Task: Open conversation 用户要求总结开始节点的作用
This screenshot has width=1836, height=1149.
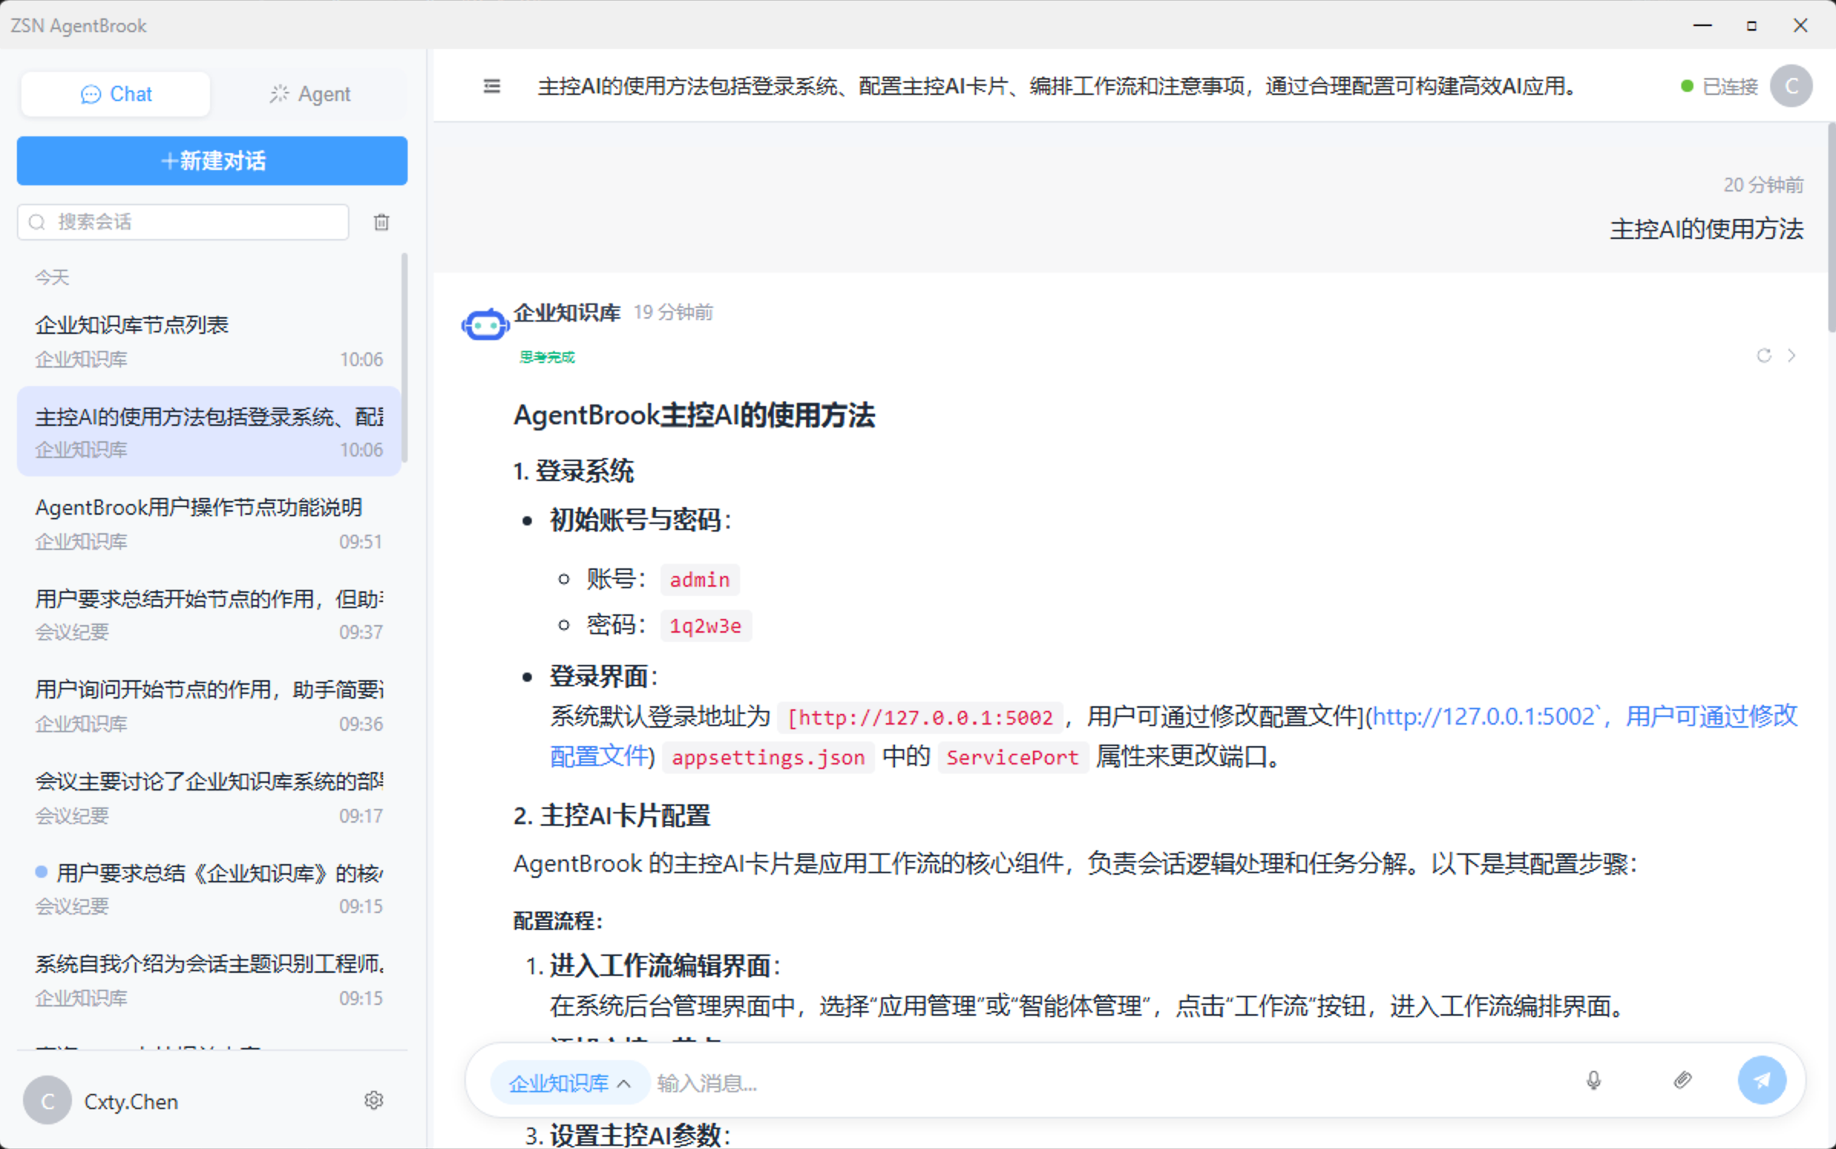Action: point(209,614)
